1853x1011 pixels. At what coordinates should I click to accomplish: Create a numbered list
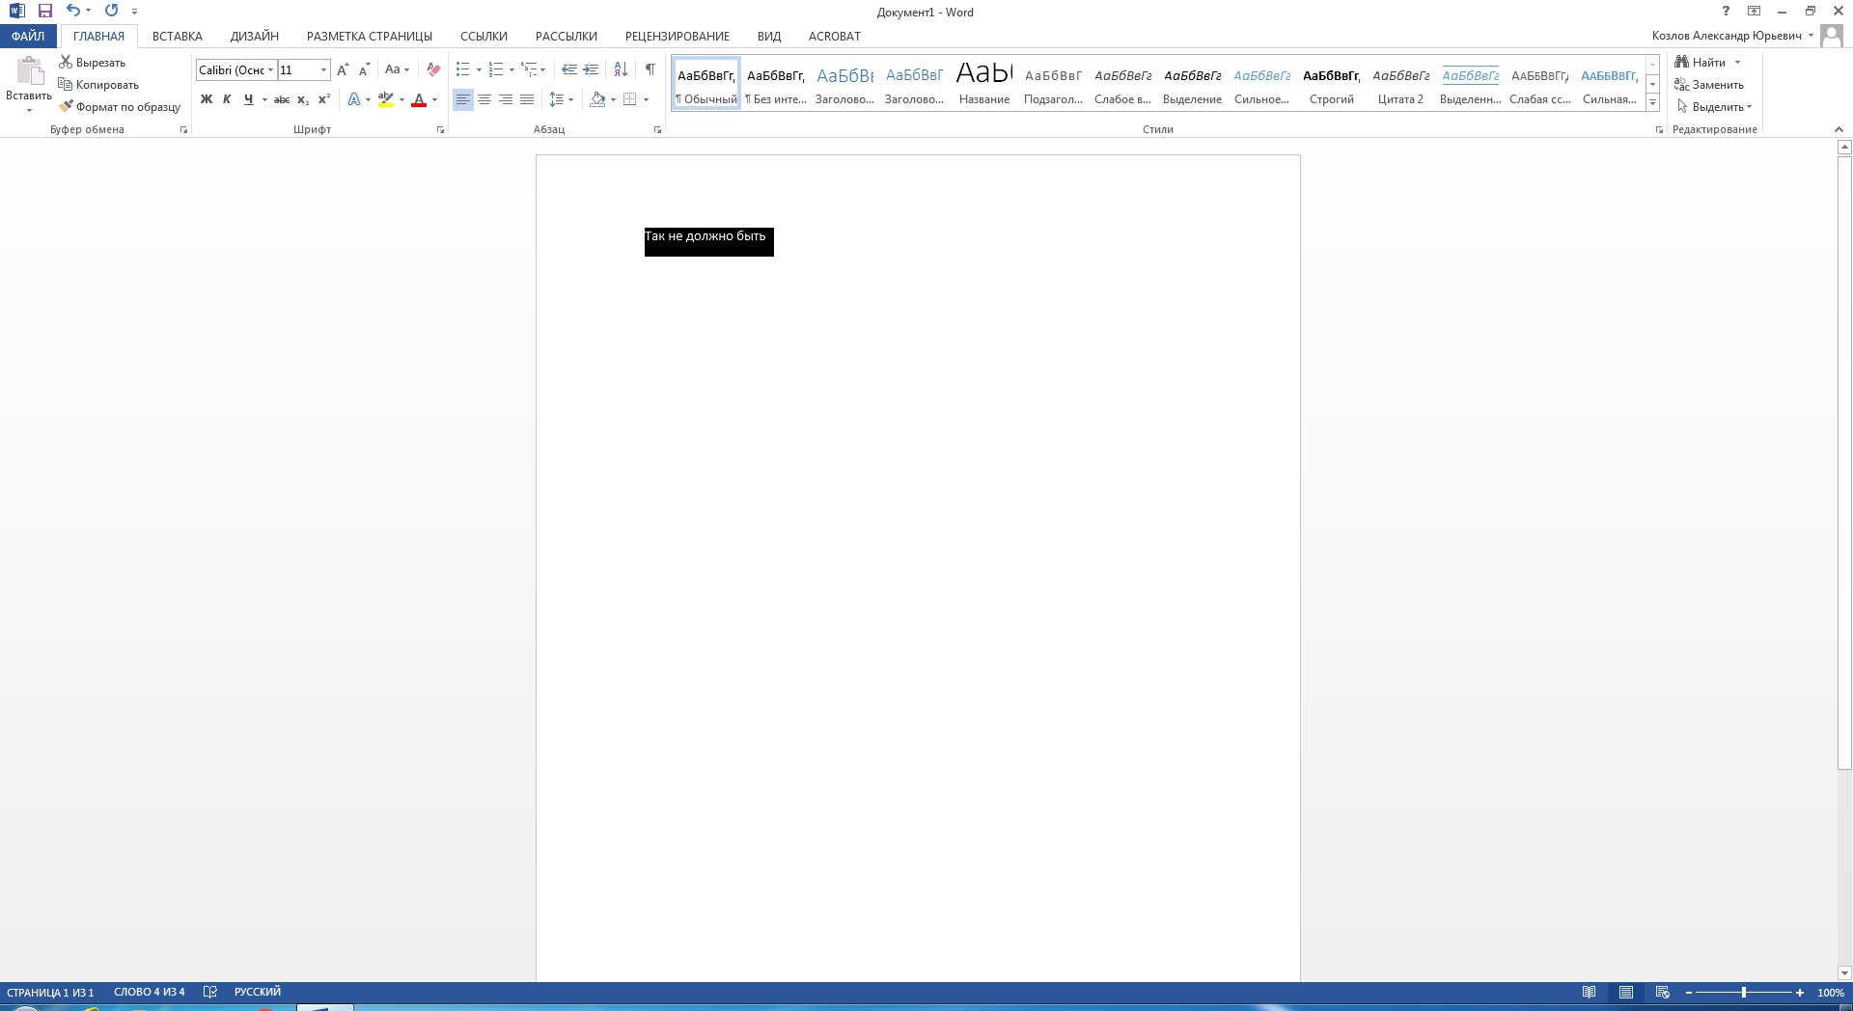tap(496, 69)
